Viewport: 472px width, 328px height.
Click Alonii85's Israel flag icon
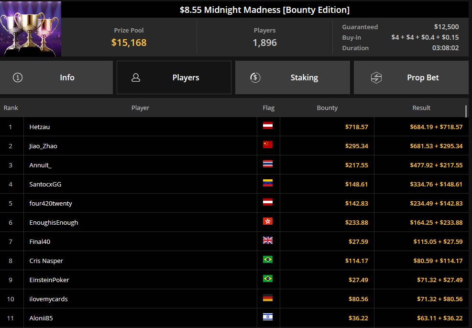(x=268, y=317)
